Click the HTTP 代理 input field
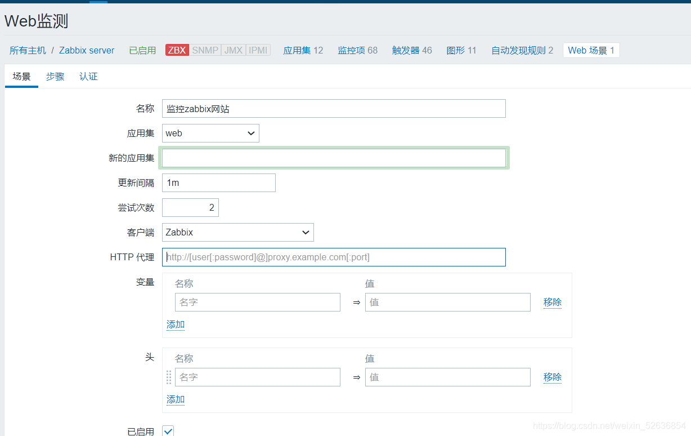Image resolution: width=691 pixels, height=436 pixels. [334, 257]
